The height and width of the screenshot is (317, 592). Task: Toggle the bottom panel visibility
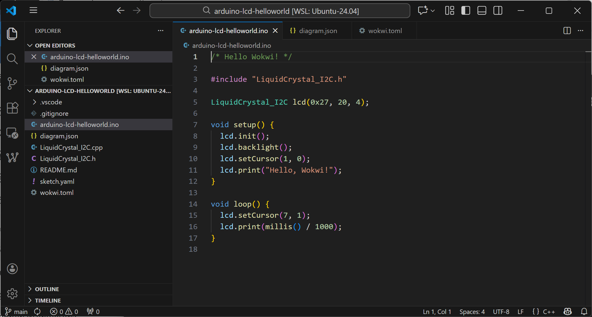point(482,11)
